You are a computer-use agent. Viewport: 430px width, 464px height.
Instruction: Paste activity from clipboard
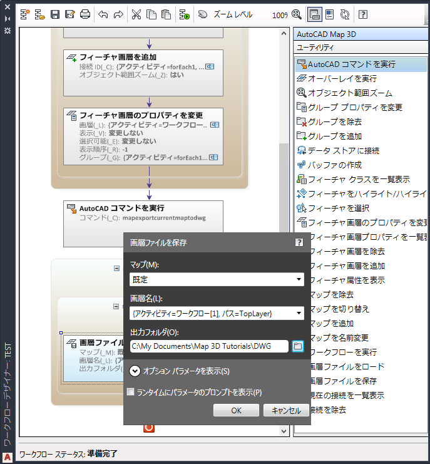(x=166, y=14)
